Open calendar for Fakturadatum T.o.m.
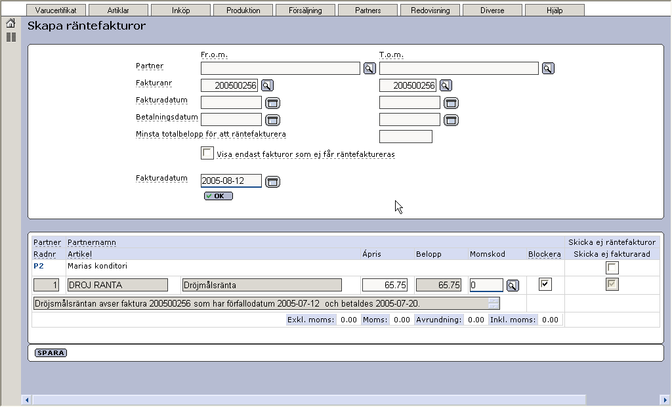 pyautogui.click(x=451, y=103)
